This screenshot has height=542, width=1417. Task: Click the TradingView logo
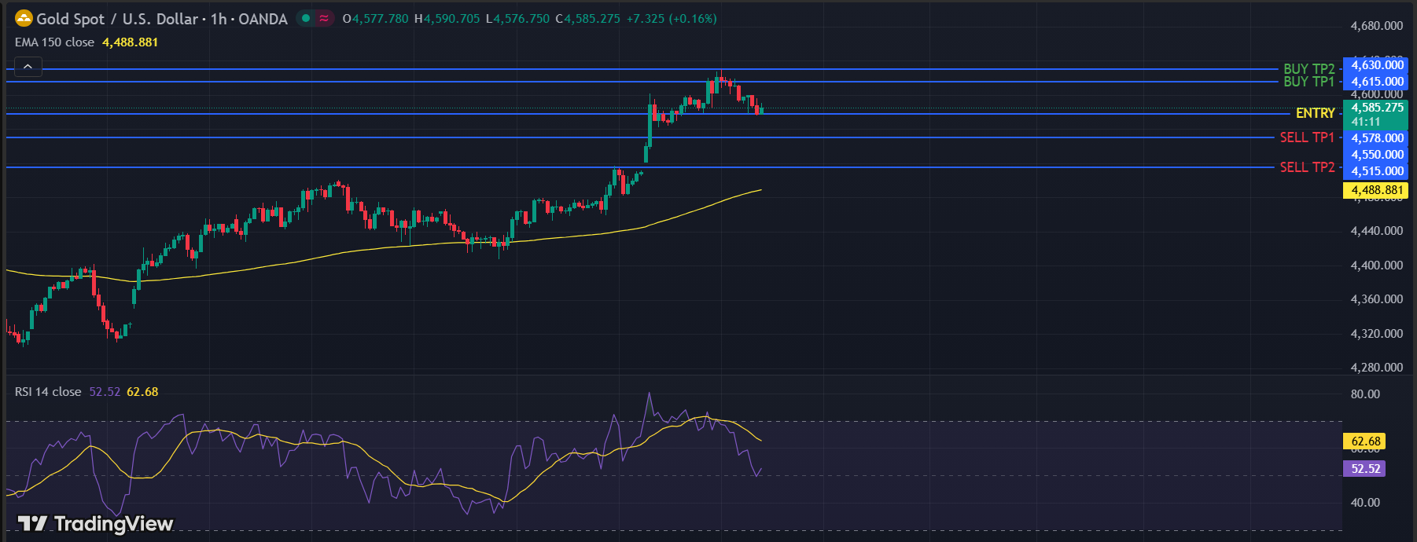pyautogui.click(x=95, y=523)
